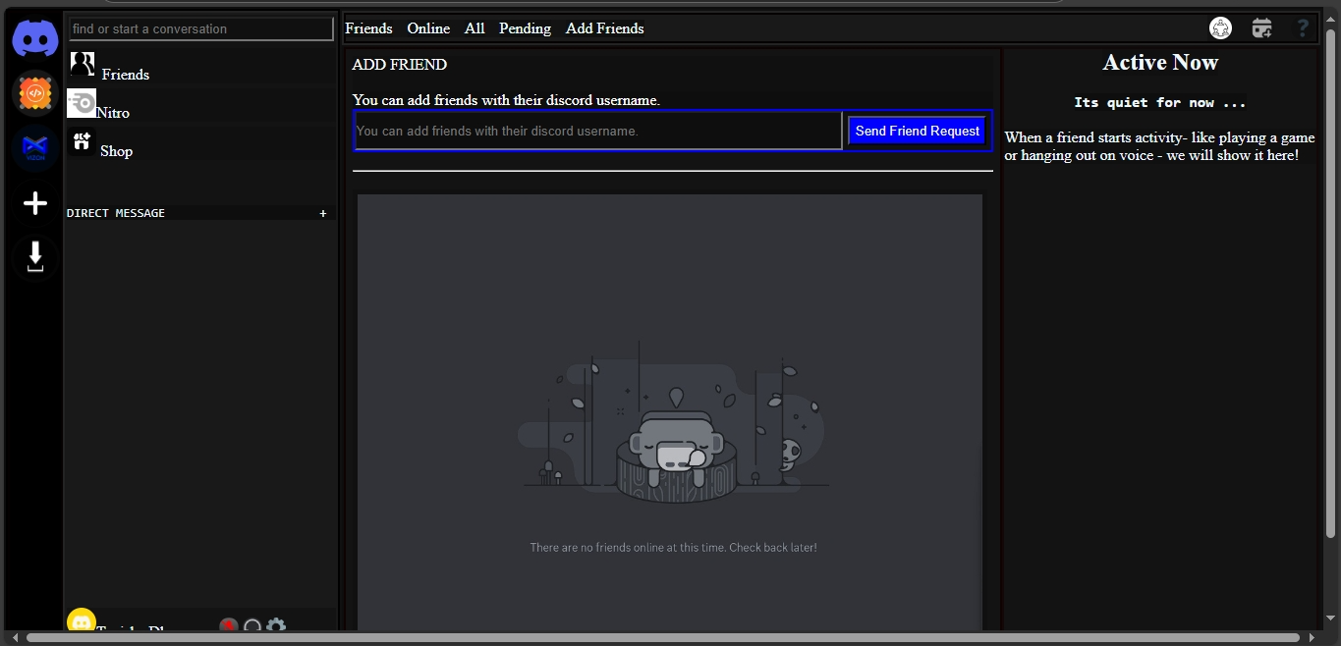Click the download apps arrow icon
This screenshot has width=1341, height=646.
34,257
